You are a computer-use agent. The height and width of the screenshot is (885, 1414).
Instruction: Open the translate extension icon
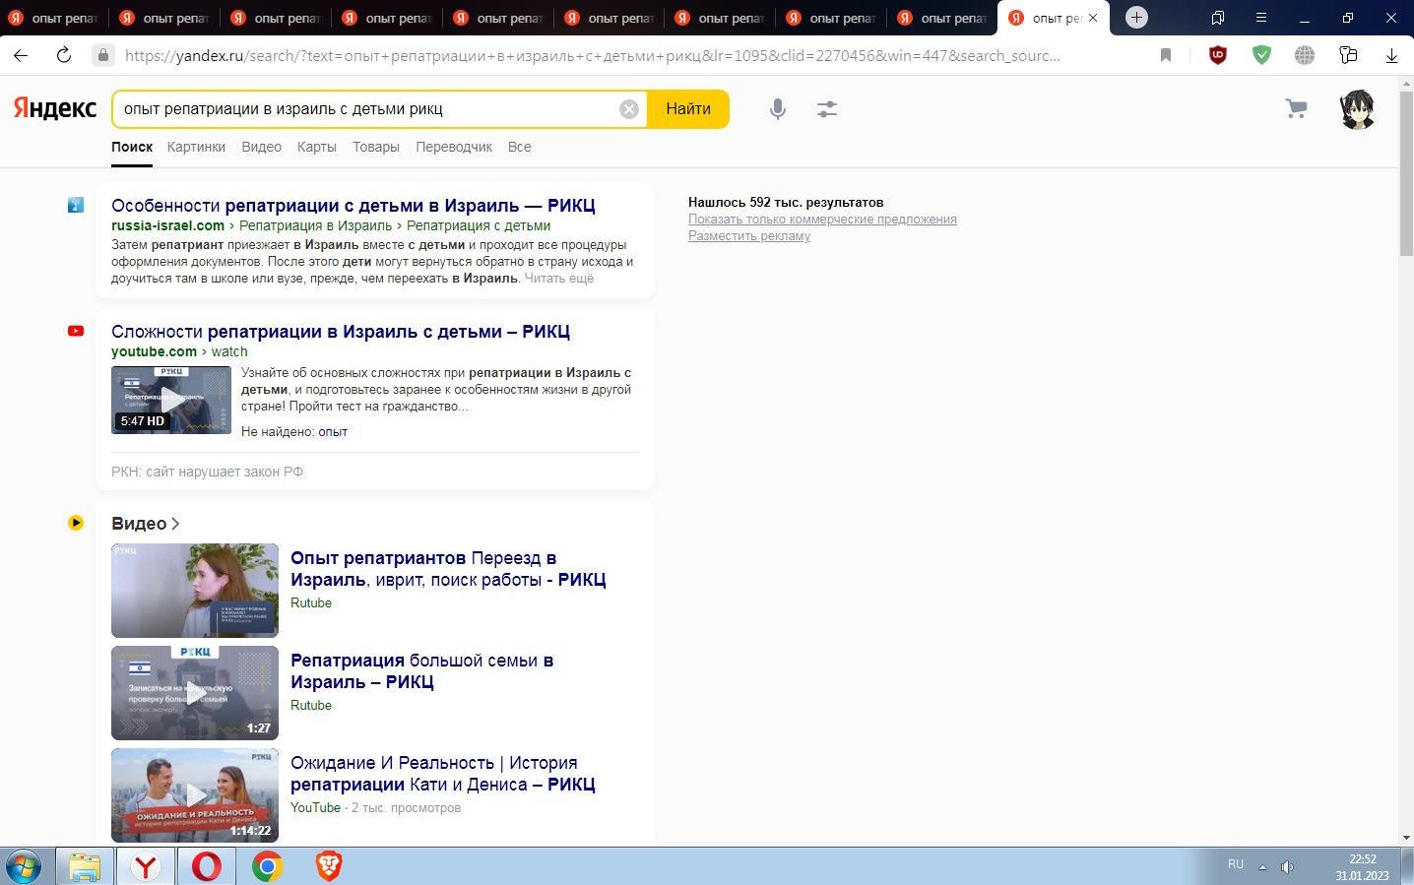click(x=1348, y=55)
